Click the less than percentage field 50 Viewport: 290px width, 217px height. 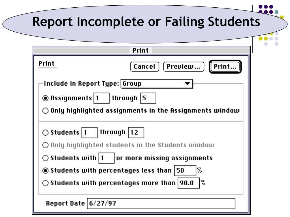tap(185, 170)
